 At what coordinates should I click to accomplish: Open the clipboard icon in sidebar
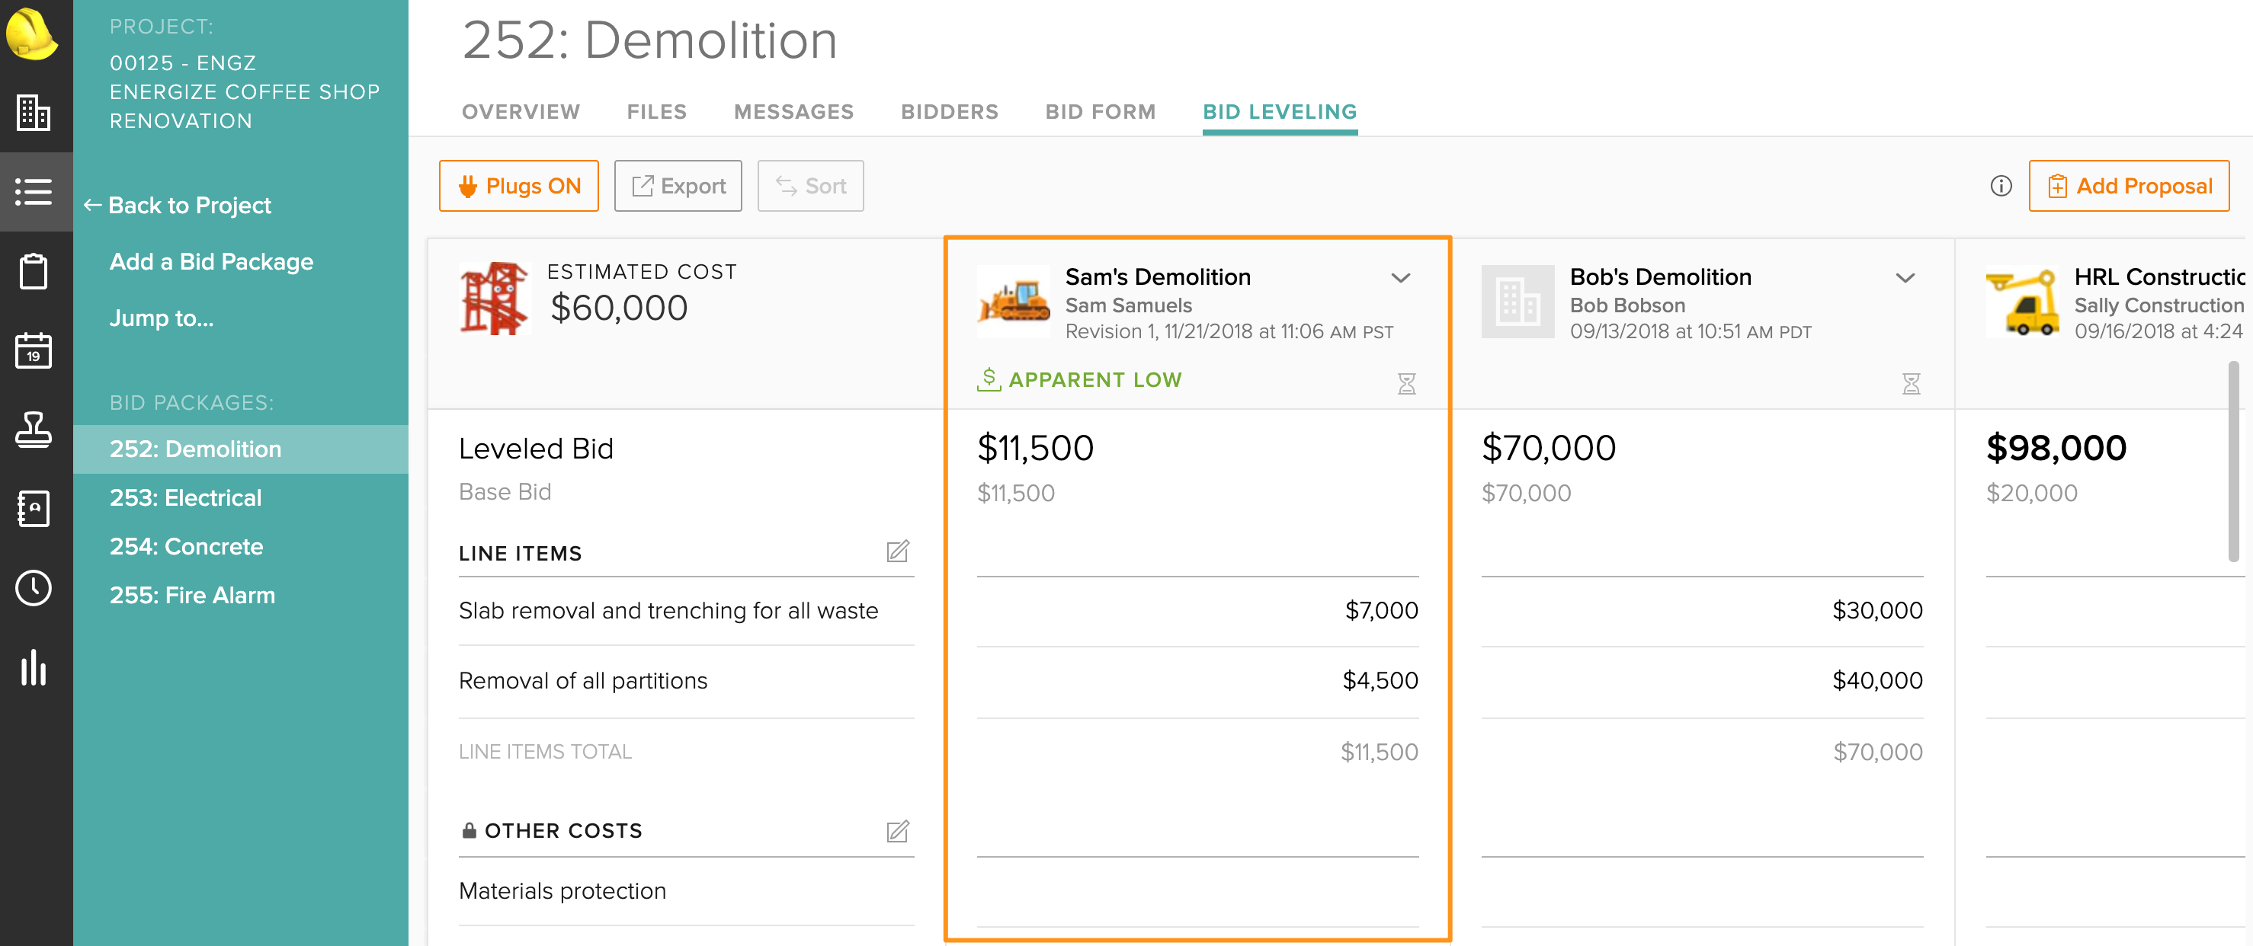coord(34,271)
